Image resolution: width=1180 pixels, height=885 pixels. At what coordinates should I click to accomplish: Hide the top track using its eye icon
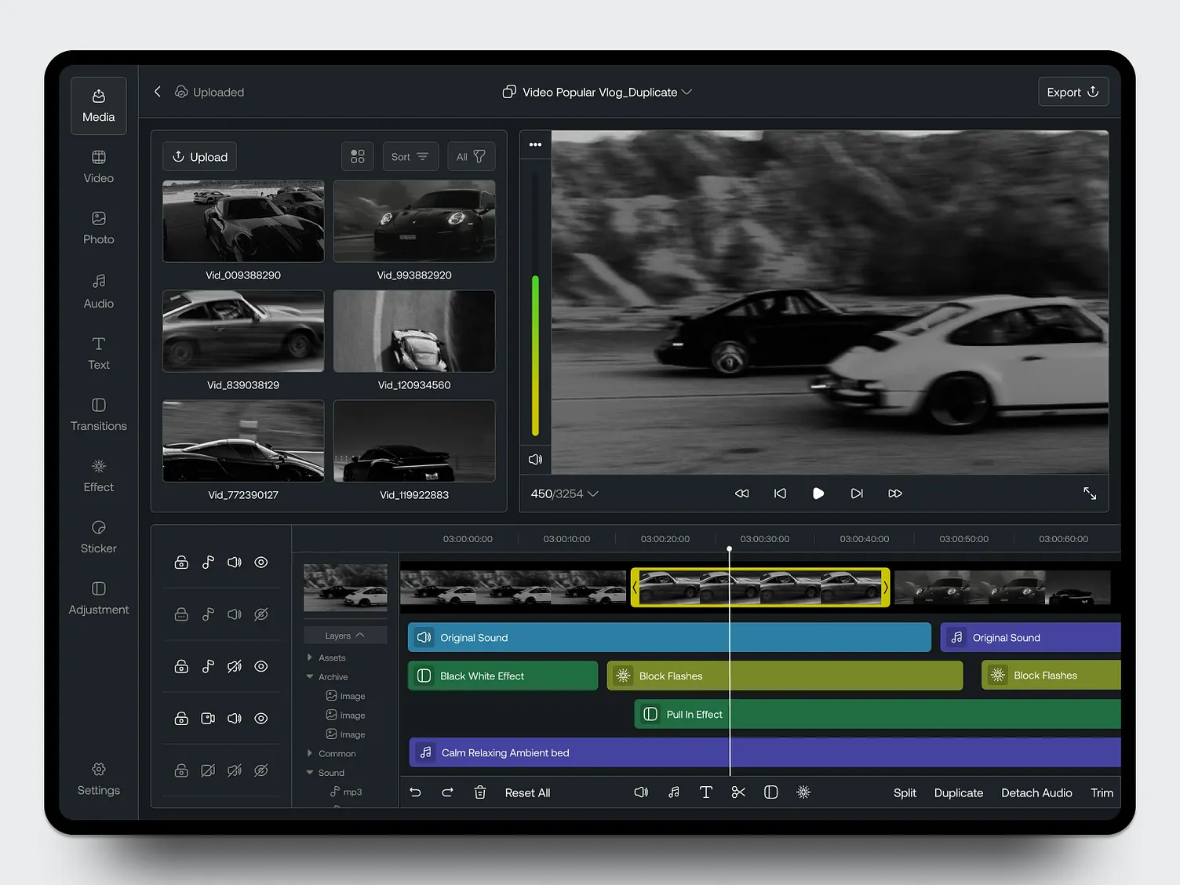[261, 562]
